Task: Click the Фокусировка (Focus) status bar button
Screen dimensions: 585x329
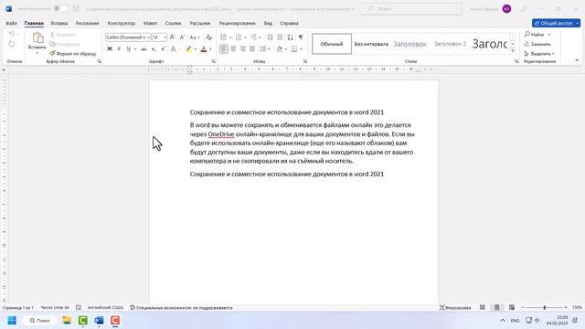Action: coord(455,307)
